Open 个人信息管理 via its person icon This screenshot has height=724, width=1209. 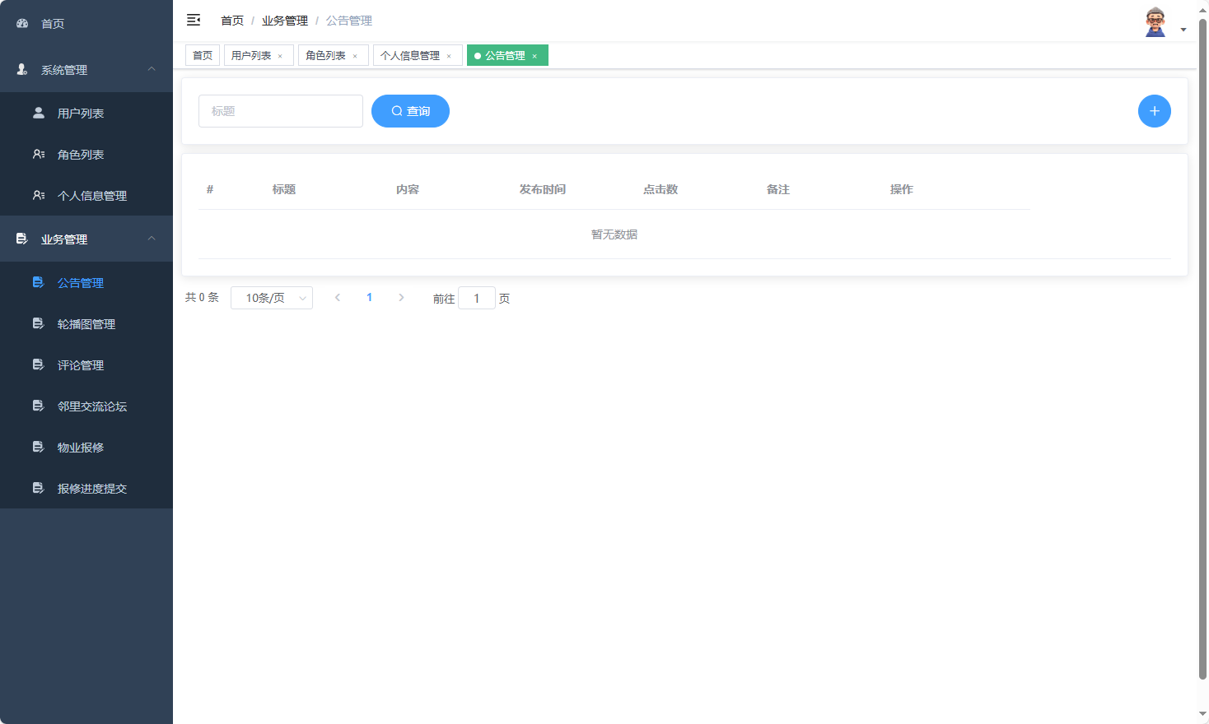pyautogui.click(x=38, y=195)
